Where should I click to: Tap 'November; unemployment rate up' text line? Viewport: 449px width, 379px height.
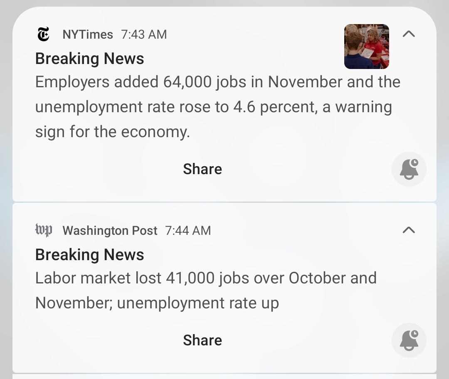pyautogui.click(x=157, y=303)
